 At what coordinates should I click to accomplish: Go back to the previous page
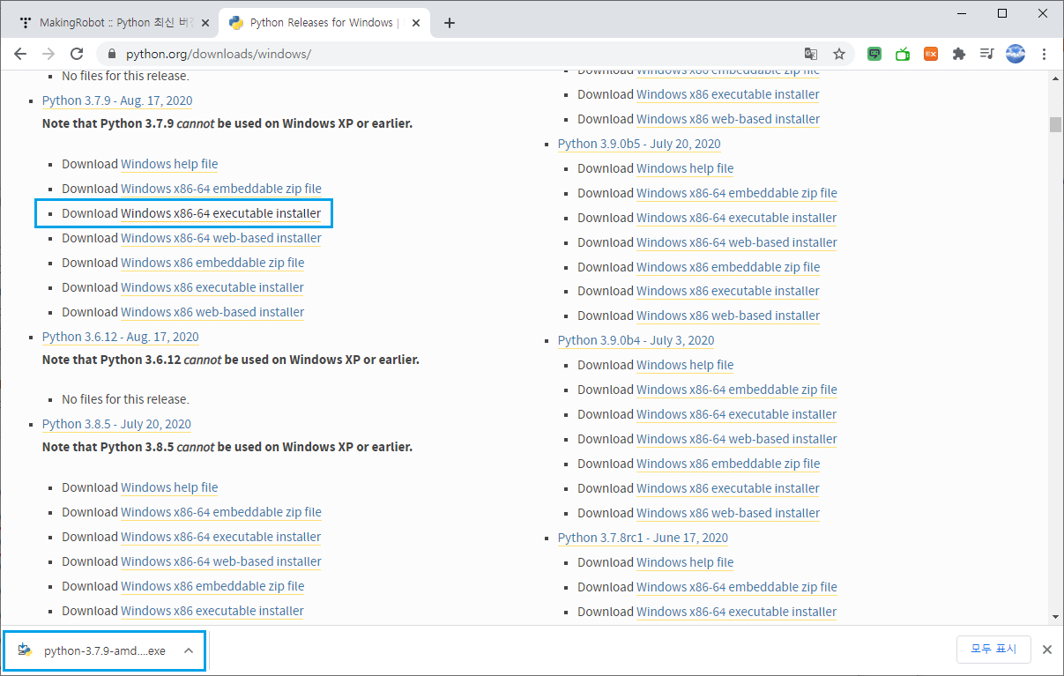[20, 54]
